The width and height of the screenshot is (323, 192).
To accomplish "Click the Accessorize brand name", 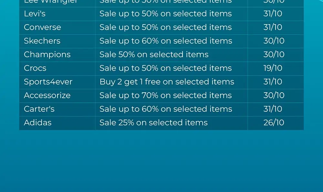I will pyautogui.click(x=47, y=96).
